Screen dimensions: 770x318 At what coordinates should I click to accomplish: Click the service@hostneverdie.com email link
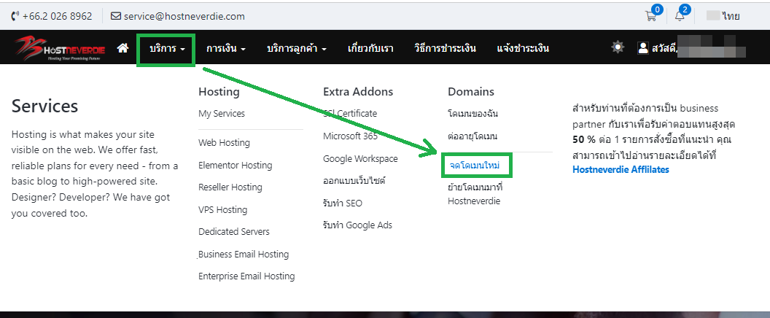click(x=183, y=16)
